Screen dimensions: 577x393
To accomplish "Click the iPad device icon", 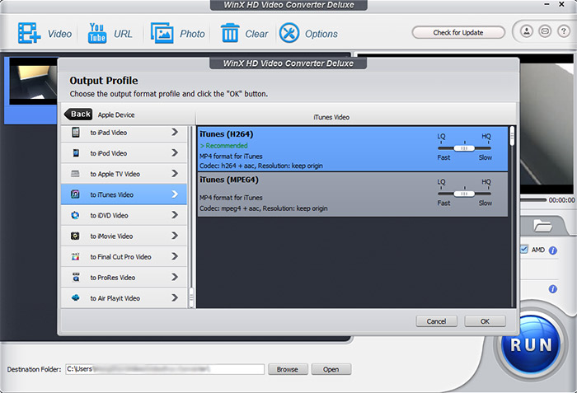I will (76, 133).
